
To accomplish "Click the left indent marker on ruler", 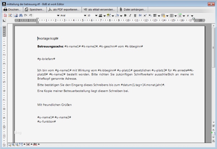I will point(37,21).
